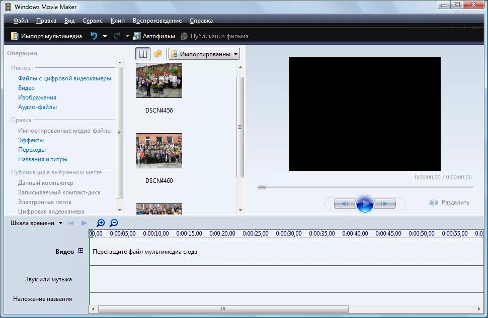488x318 pixels.
Task: Click the timeline horizontal scrollbar right arrow
Action: coord(479,309)
